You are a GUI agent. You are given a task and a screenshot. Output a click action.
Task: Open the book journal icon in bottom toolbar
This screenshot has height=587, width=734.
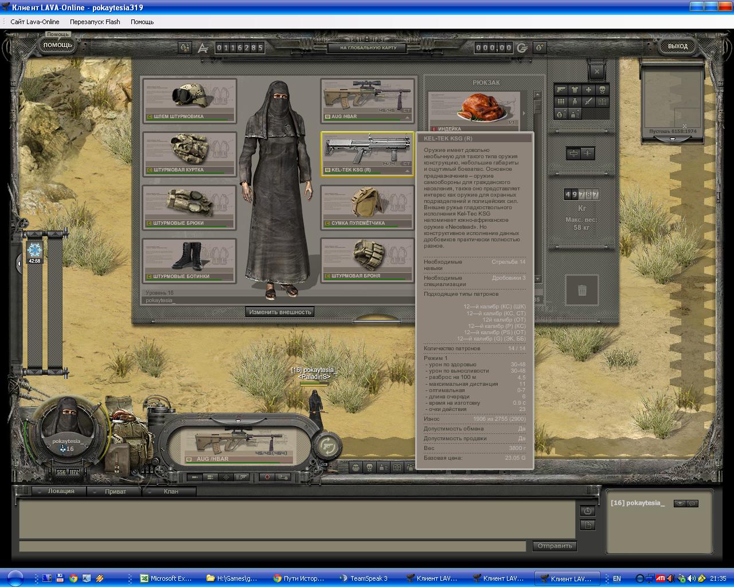pyautogui.click(x=397, y=467)
